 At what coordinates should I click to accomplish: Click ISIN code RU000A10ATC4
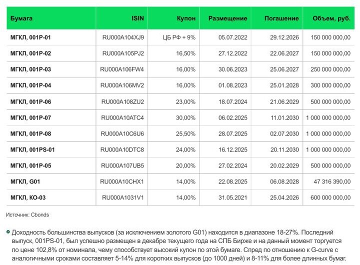[x=122, y=117]
